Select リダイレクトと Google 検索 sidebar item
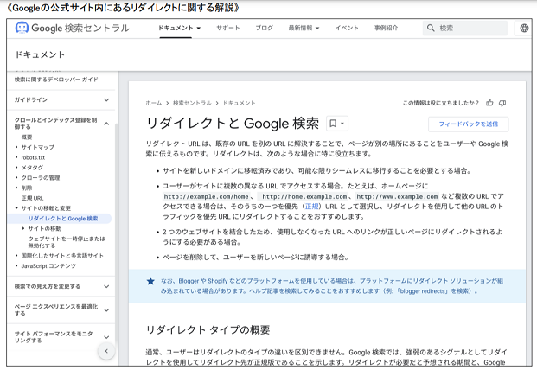 tap(60, 219)
